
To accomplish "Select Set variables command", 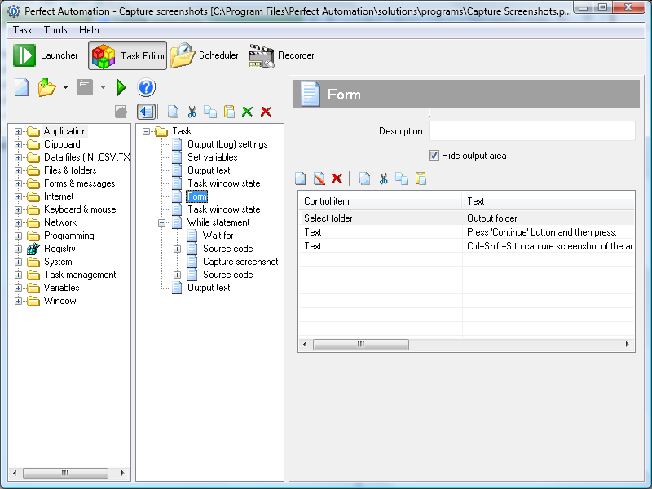I will (x=213, y=157).
